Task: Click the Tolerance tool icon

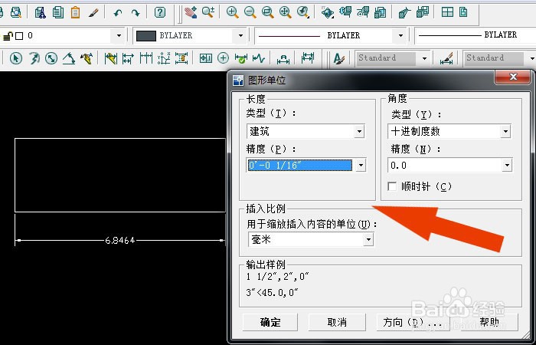Action: (205, 58)
